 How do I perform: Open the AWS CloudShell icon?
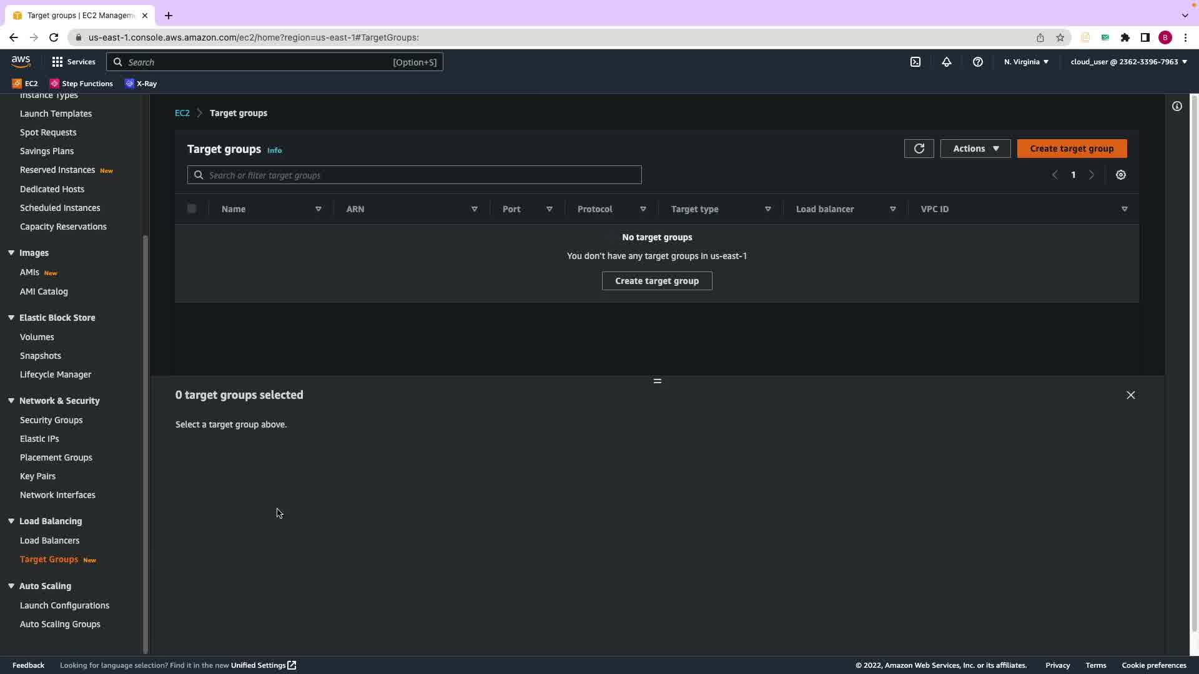point(915,62)
